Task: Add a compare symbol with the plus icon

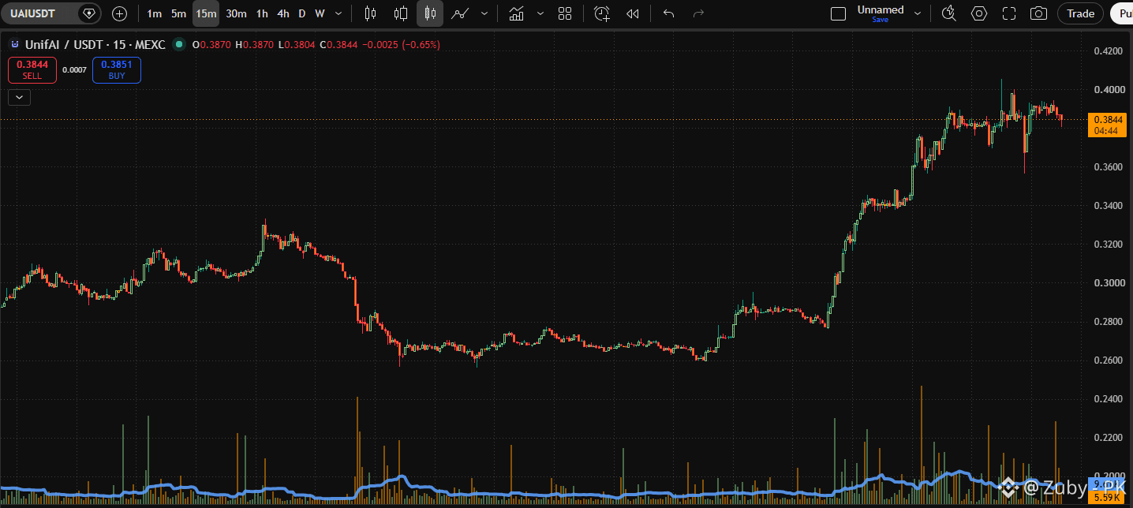Action: 119,13
